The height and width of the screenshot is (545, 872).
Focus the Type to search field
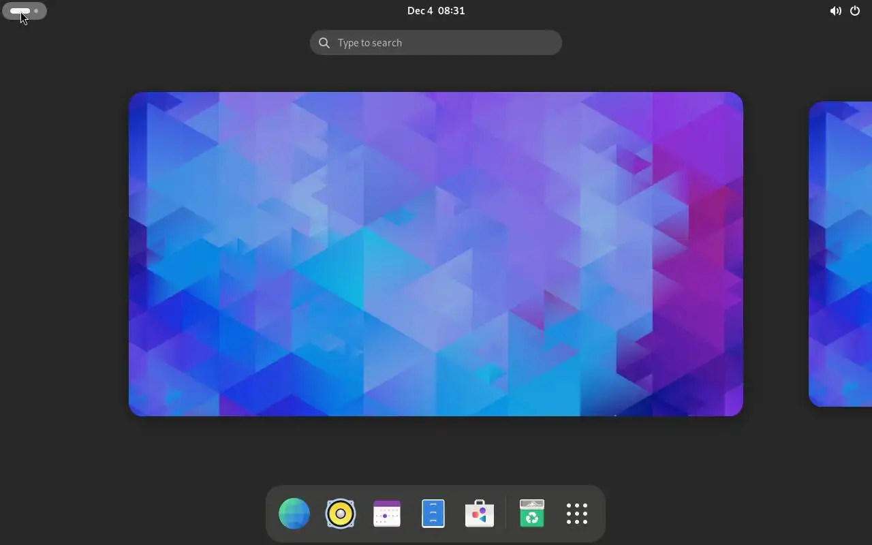tap(436, 43)
